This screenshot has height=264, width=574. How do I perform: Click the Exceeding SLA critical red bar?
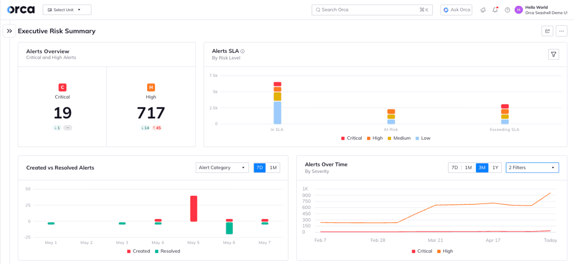pos(505,106)
